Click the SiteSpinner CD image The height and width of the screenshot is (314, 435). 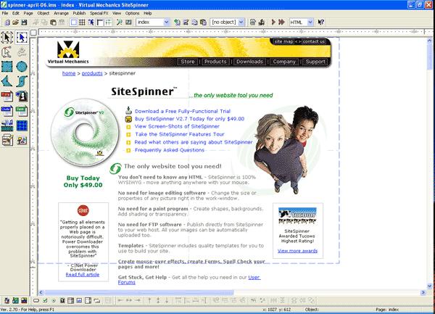[85, 133]
